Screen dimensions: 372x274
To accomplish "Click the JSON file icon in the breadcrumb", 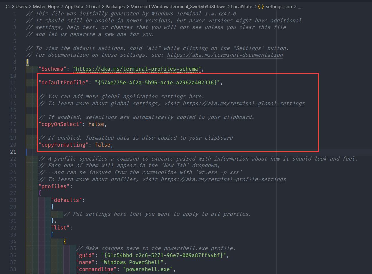I will tap(261, 6).
